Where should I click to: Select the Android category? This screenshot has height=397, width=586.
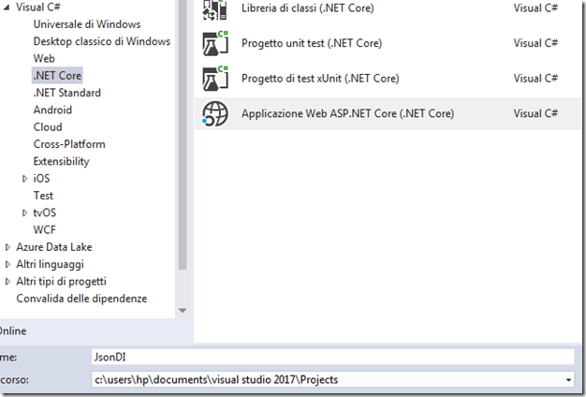point(52,110)
